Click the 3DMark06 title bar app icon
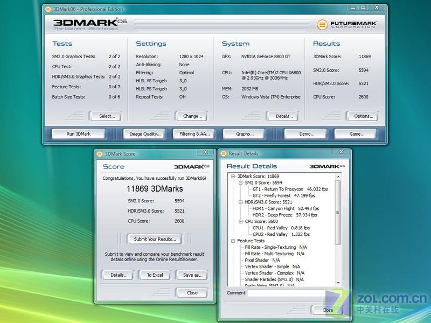The height and width of the screenshot is (323, 431). [x=48, y=9]
